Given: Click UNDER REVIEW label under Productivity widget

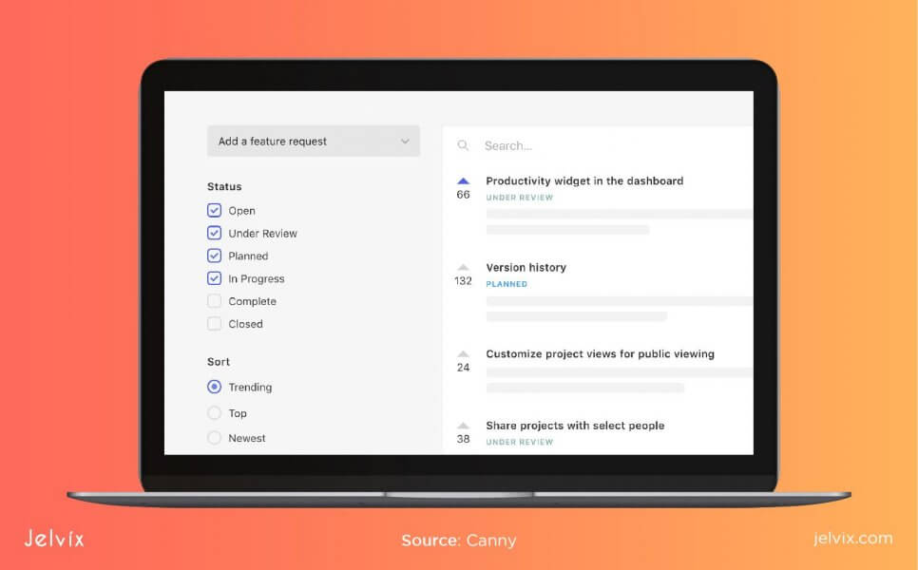Looking at the screenshot, I should point(519,198).
